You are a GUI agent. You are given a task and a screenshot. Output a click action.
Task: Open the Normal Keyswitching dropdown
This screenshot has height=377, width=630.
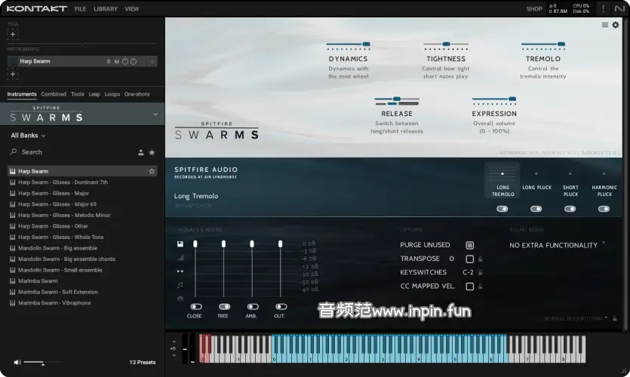coord(576,318)
